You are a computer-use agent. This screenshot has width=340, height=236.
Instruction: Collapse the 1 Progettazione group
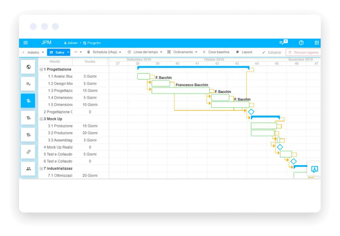[41, 70]
